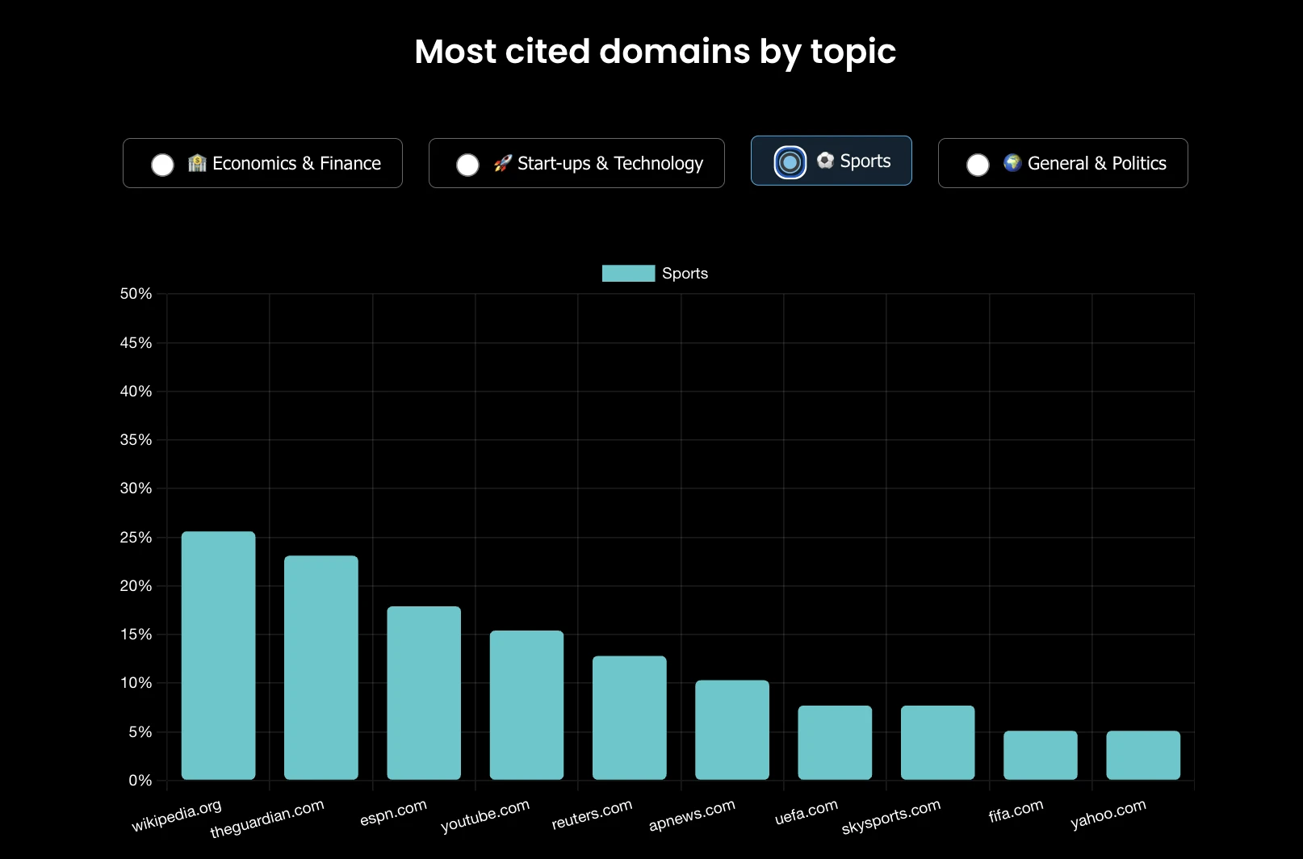
Task: Click the reuters.com bar
Action: click(630, 718)
